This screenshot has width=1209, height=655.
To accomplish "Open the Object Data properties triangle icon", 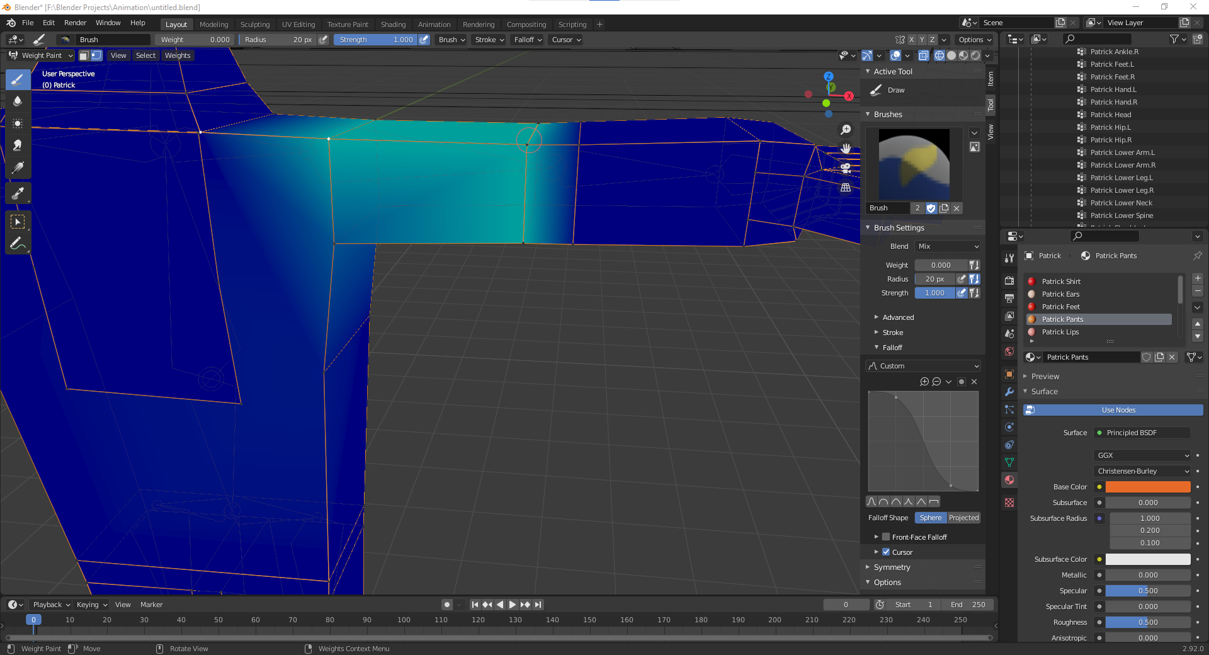I will [1009, 462].
